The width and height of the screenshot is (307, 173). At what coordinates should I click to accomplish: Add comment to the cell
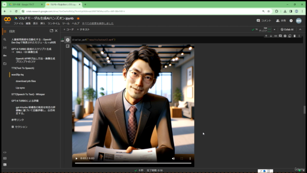pyautogui.click(x=280, y=36)
